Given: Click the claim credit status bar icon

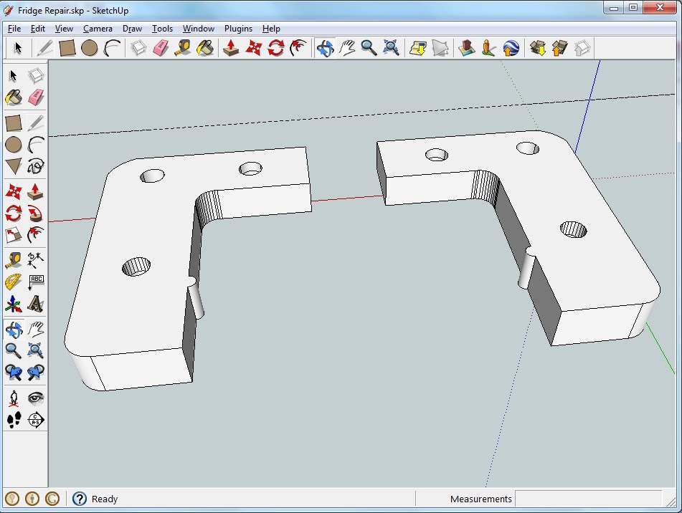Looking at the screenshot, I should click(x=52, y=498).
